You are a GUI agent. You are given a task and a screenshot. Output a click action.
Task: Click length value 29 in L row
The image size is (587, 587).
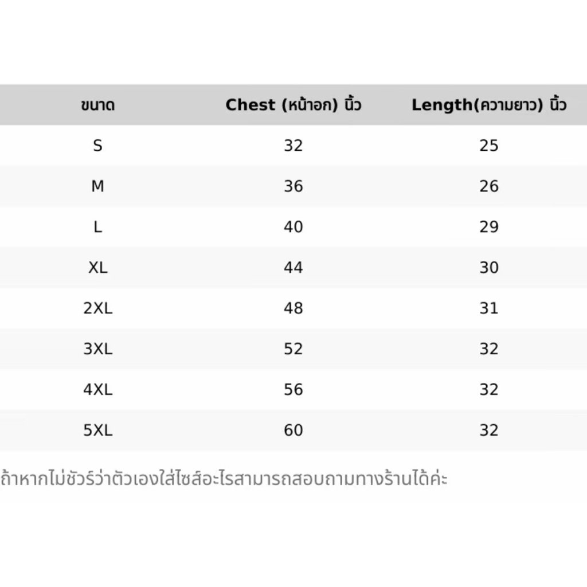(x=489, y=227)
